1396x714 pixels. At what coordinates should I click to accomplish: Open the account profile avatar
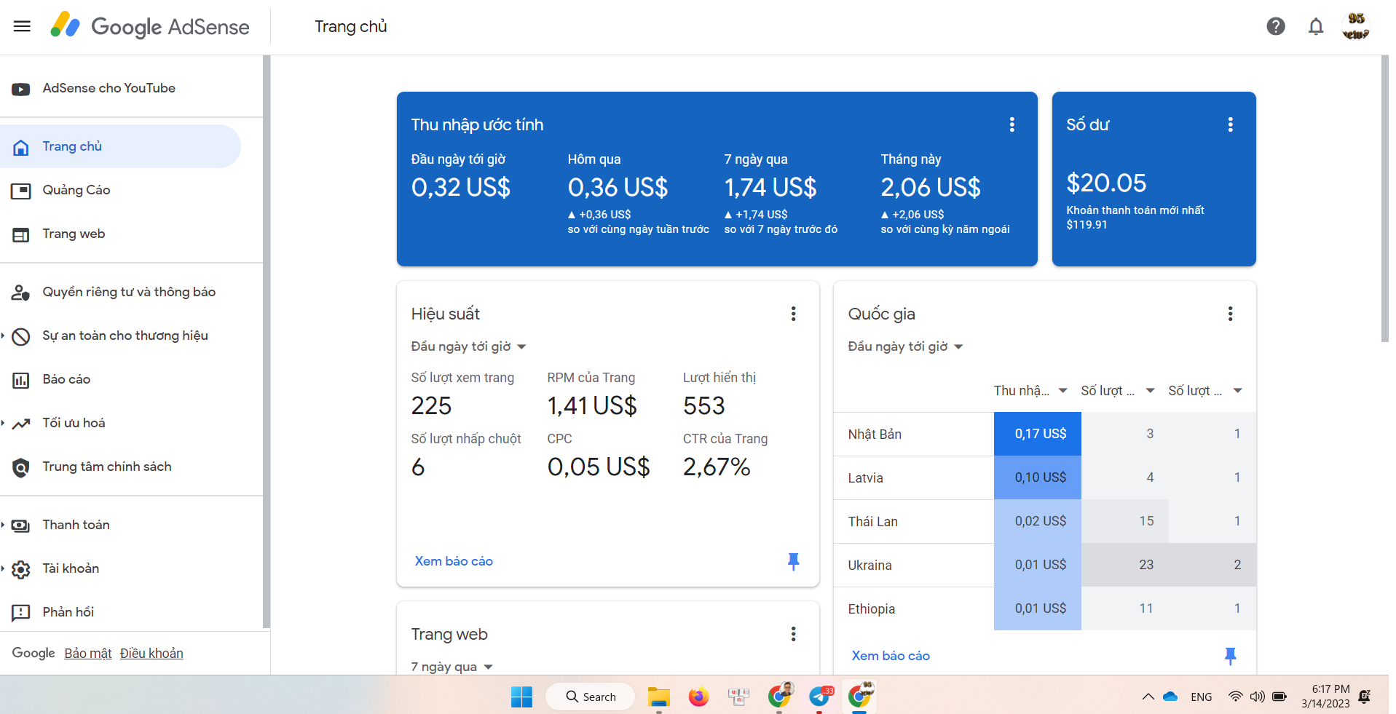click(x=1355, y=26)
